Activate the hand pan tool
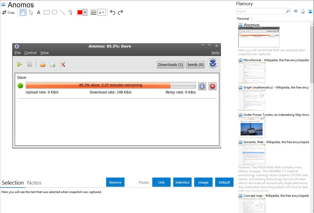This screenshot has height=213, width=314. click(23, 12)
